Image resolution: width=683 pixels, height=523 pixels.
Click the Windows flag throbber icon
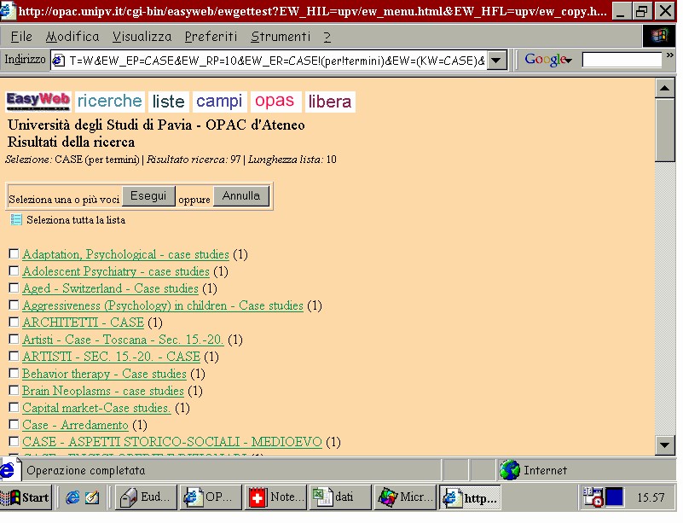pyautogui.click(x=659, y=36)
